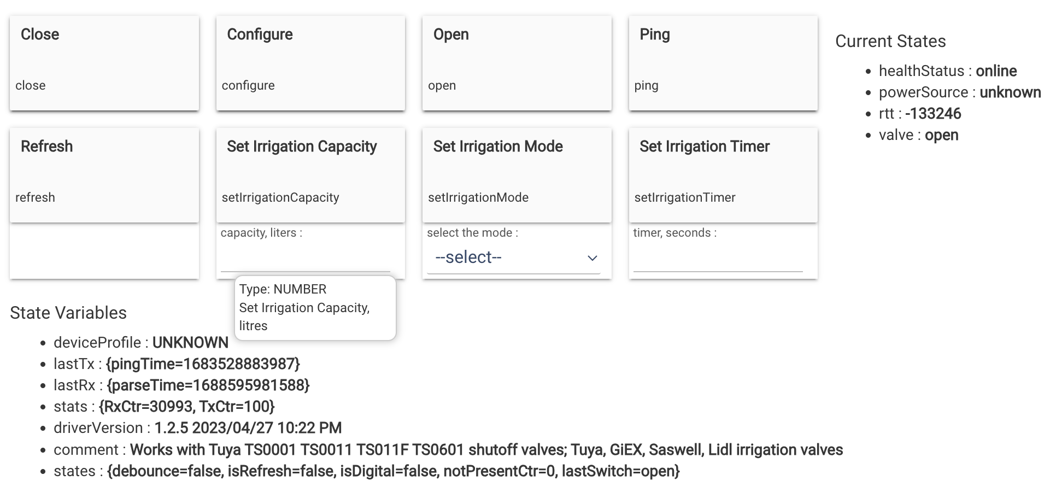The width and height of the screenshot is (1056, 504).
Task: Select the stats RxCtr state variable
Action: 164,407
